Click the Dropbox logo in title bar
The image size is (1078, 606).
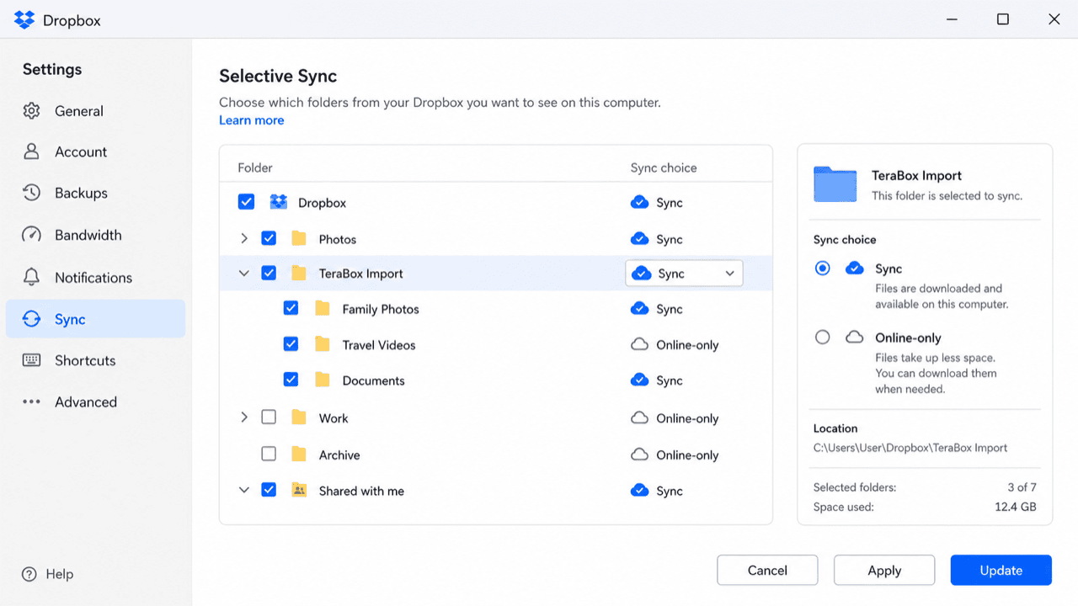[24, 19]
